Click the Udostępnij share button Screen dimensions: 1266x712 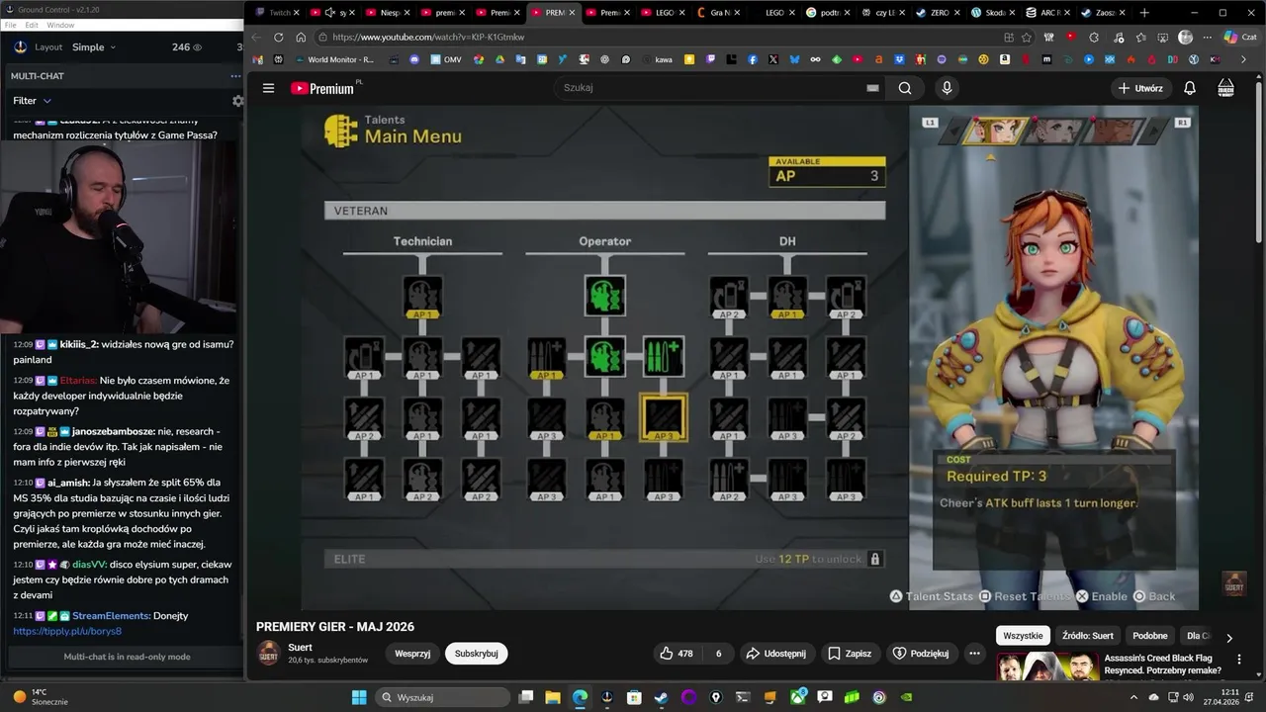pyautogui.click(x=775, y=654)
